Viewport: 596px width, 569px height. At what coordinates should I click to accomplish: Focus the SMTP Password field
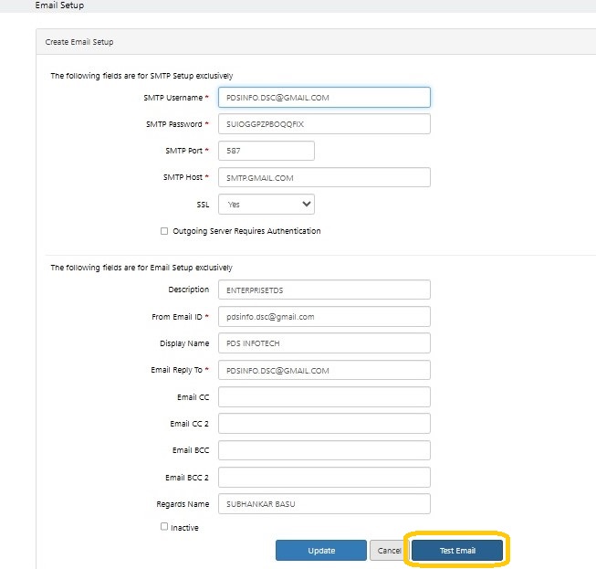coord(324,123)
